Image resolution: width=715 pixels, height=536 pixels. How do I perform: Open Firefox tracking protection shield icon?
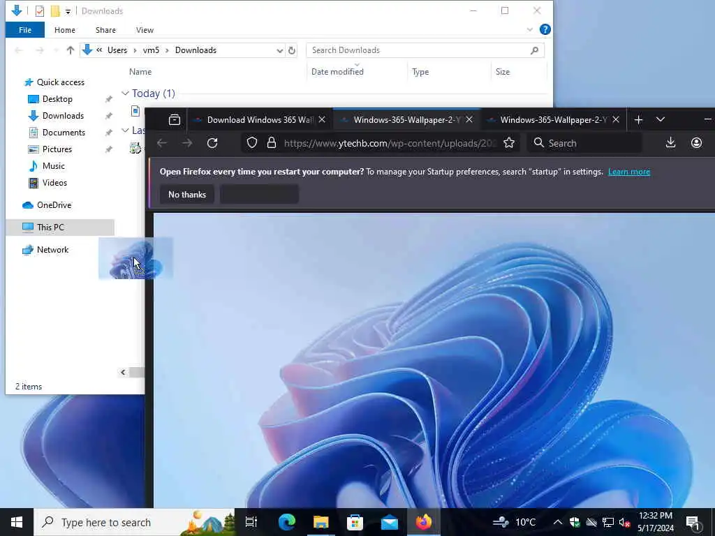251,143
